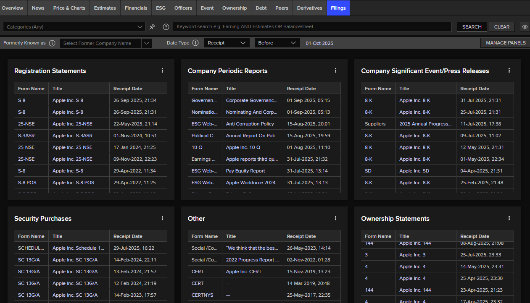Viewport: 530px width, 303px height.
Task: Open keyword search help question-mark icon
Action: click(x=166, y=27)
